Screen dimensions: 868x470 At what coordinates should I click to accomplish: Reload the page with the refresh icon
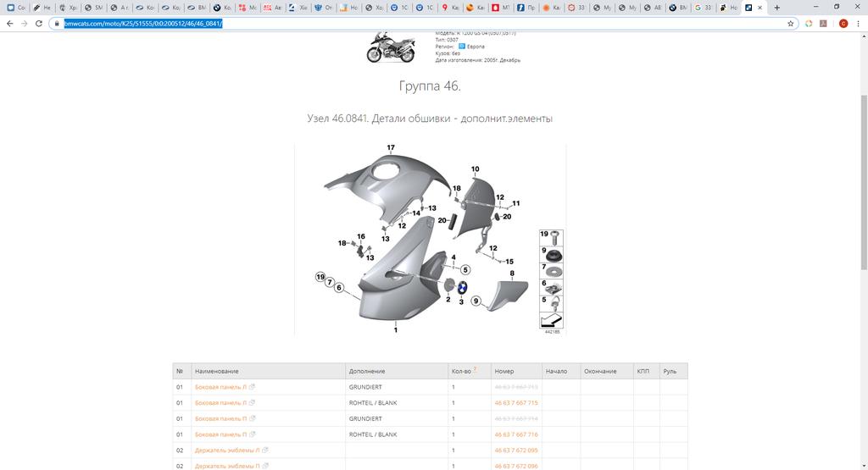(x=38, y=24)
